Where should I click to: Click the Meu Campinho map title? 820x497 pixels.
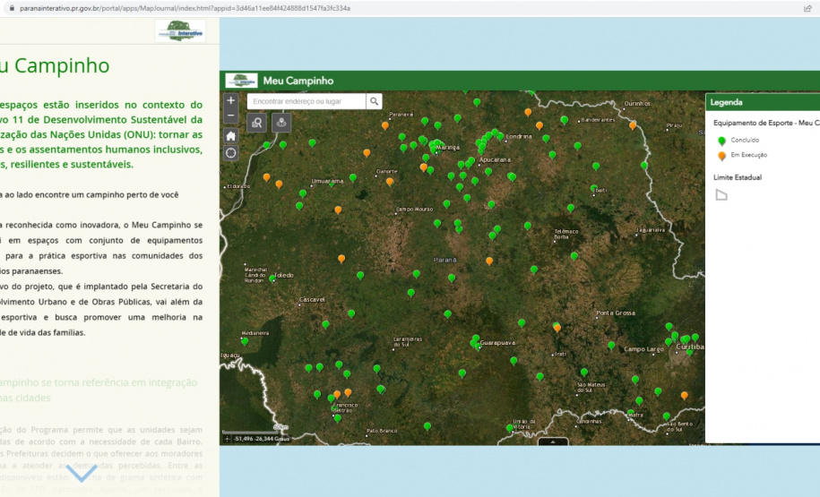tap(298, 81)
